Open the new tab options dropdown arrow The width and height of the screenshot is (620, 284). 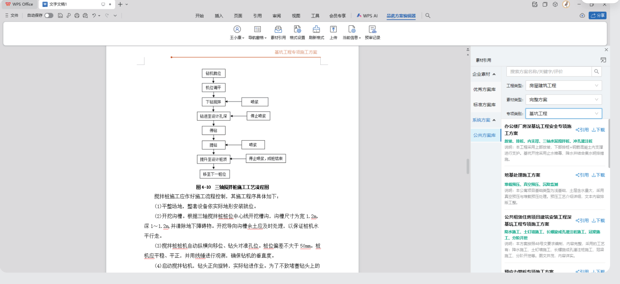(127, 4)
